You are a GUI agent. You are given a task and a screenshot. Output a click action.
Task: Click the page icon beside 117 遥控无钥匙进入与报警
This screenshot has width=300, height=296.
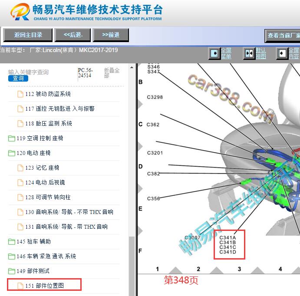[20, 109]
